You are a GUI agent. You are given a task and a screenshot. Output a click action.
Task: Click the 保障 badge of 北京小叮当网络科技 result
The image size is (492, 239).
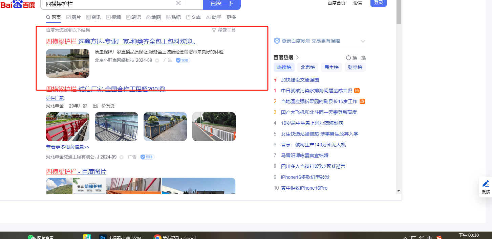click(x=183, y=60)
